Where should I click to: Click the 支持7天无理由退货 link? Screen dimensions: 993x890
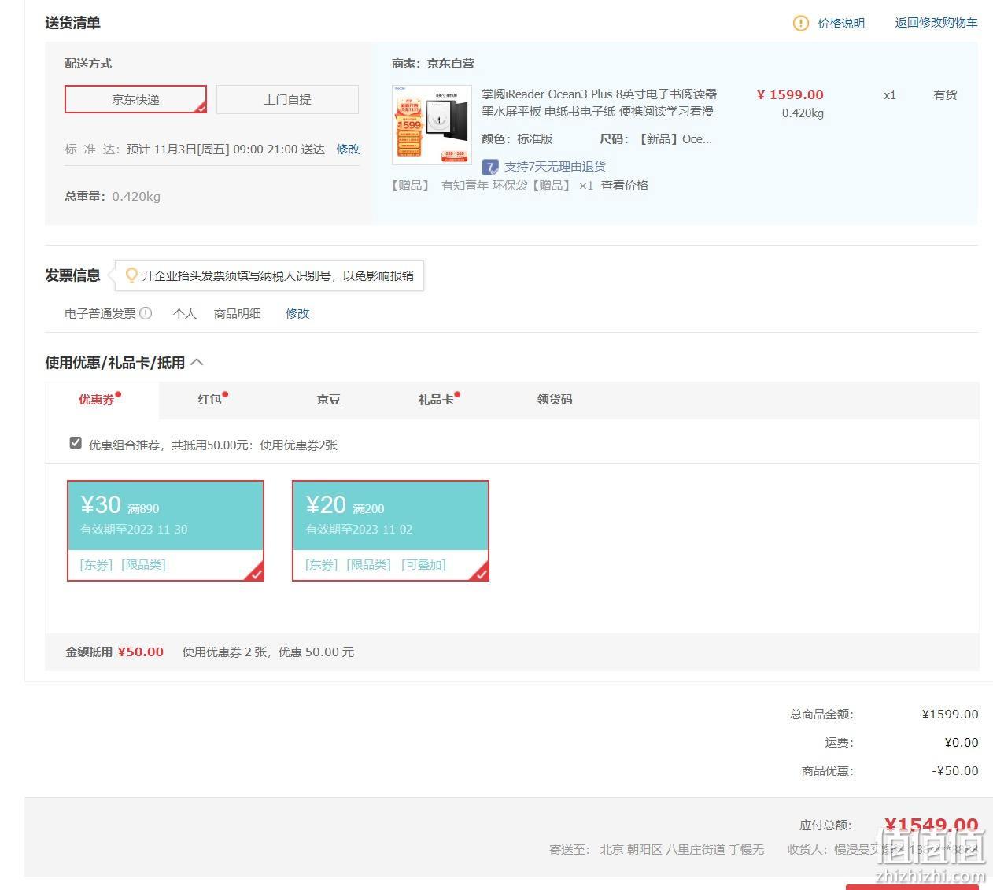coord(555,167)
